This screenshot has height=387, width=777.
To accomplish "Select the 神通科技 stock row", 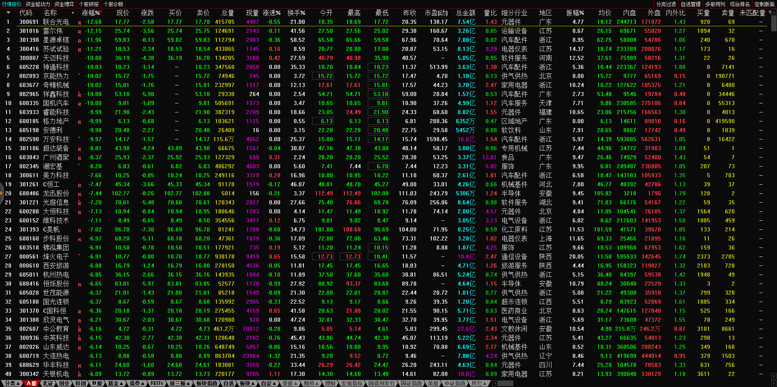I will (x=56, y=67).
